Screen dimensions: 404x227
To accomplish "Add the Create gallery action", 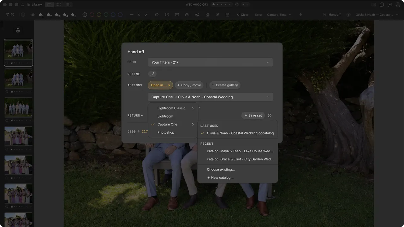I will tap(225, 85).
